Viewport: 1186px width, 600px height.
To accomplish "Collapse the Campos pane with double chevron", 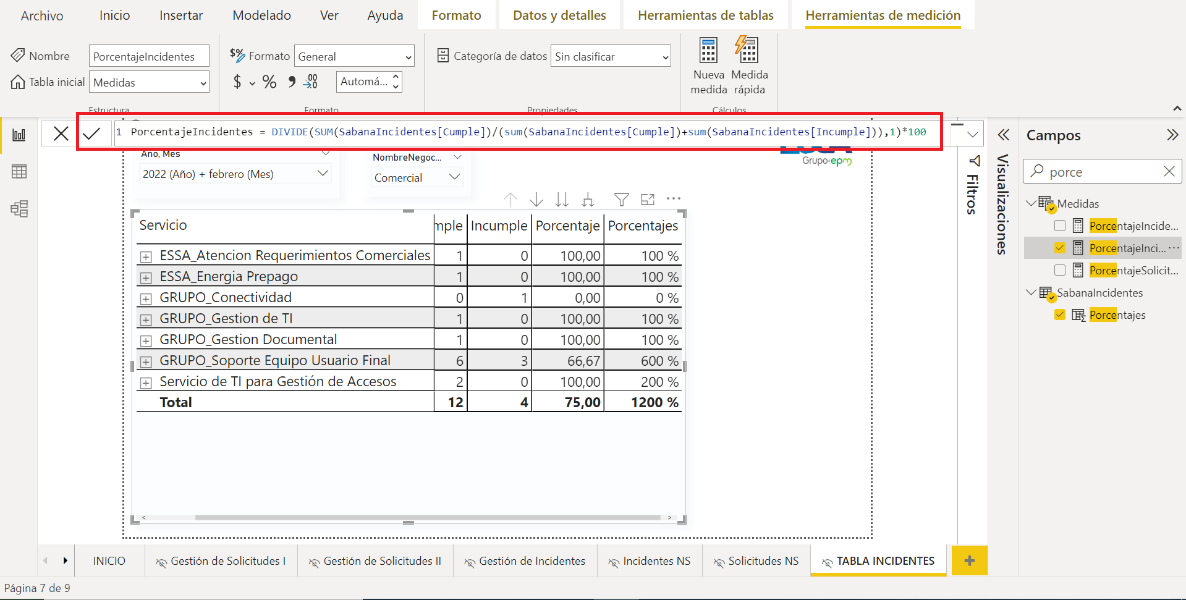I will 1172,135.
